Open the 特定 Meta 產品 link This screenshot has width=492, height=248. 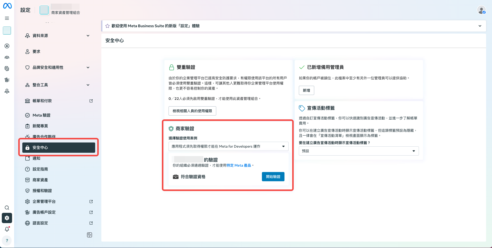239,165
